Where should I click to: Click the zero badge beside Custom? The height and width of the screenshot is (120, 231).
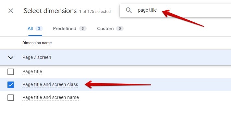(x=120, y=28)
